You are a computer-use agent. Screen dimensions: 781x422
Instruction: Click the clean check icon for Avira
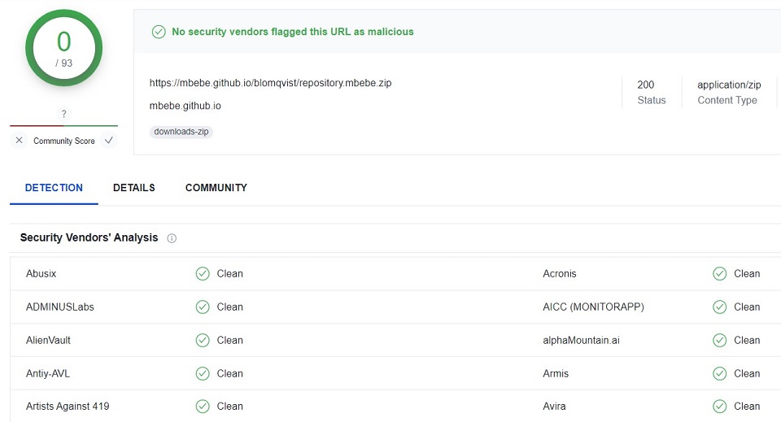point(720,407)
